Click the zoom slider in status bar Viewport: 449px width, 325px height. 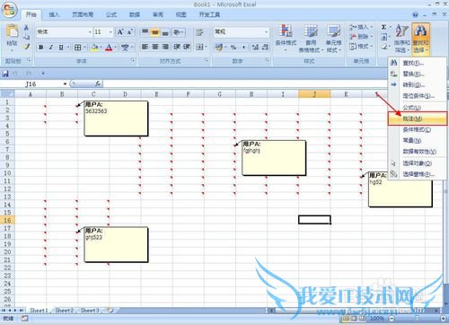(418, 319)
